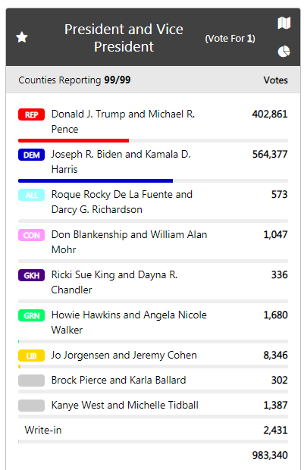Viewport: 304px width, 470px height.
Task: Open the map view icon
Action: tap(284, 23)
